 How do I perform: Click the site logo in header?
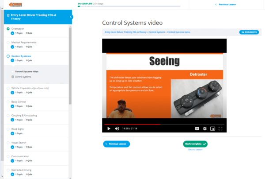[15, 4]
